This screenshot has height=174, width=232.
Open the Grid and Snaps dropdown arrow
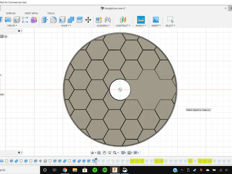pos(132,153)
